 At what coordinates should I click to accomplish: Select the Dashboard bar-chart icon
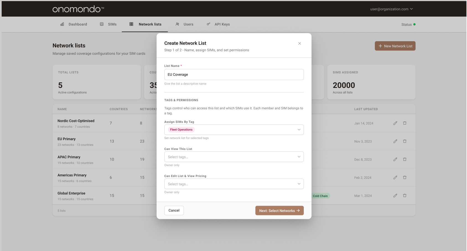pos(62,24)
